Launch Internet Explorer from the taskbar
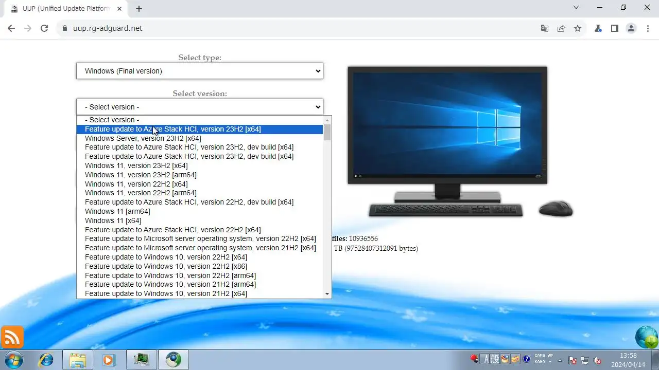This screenshot has width=659, height=370. pos(46,360)
